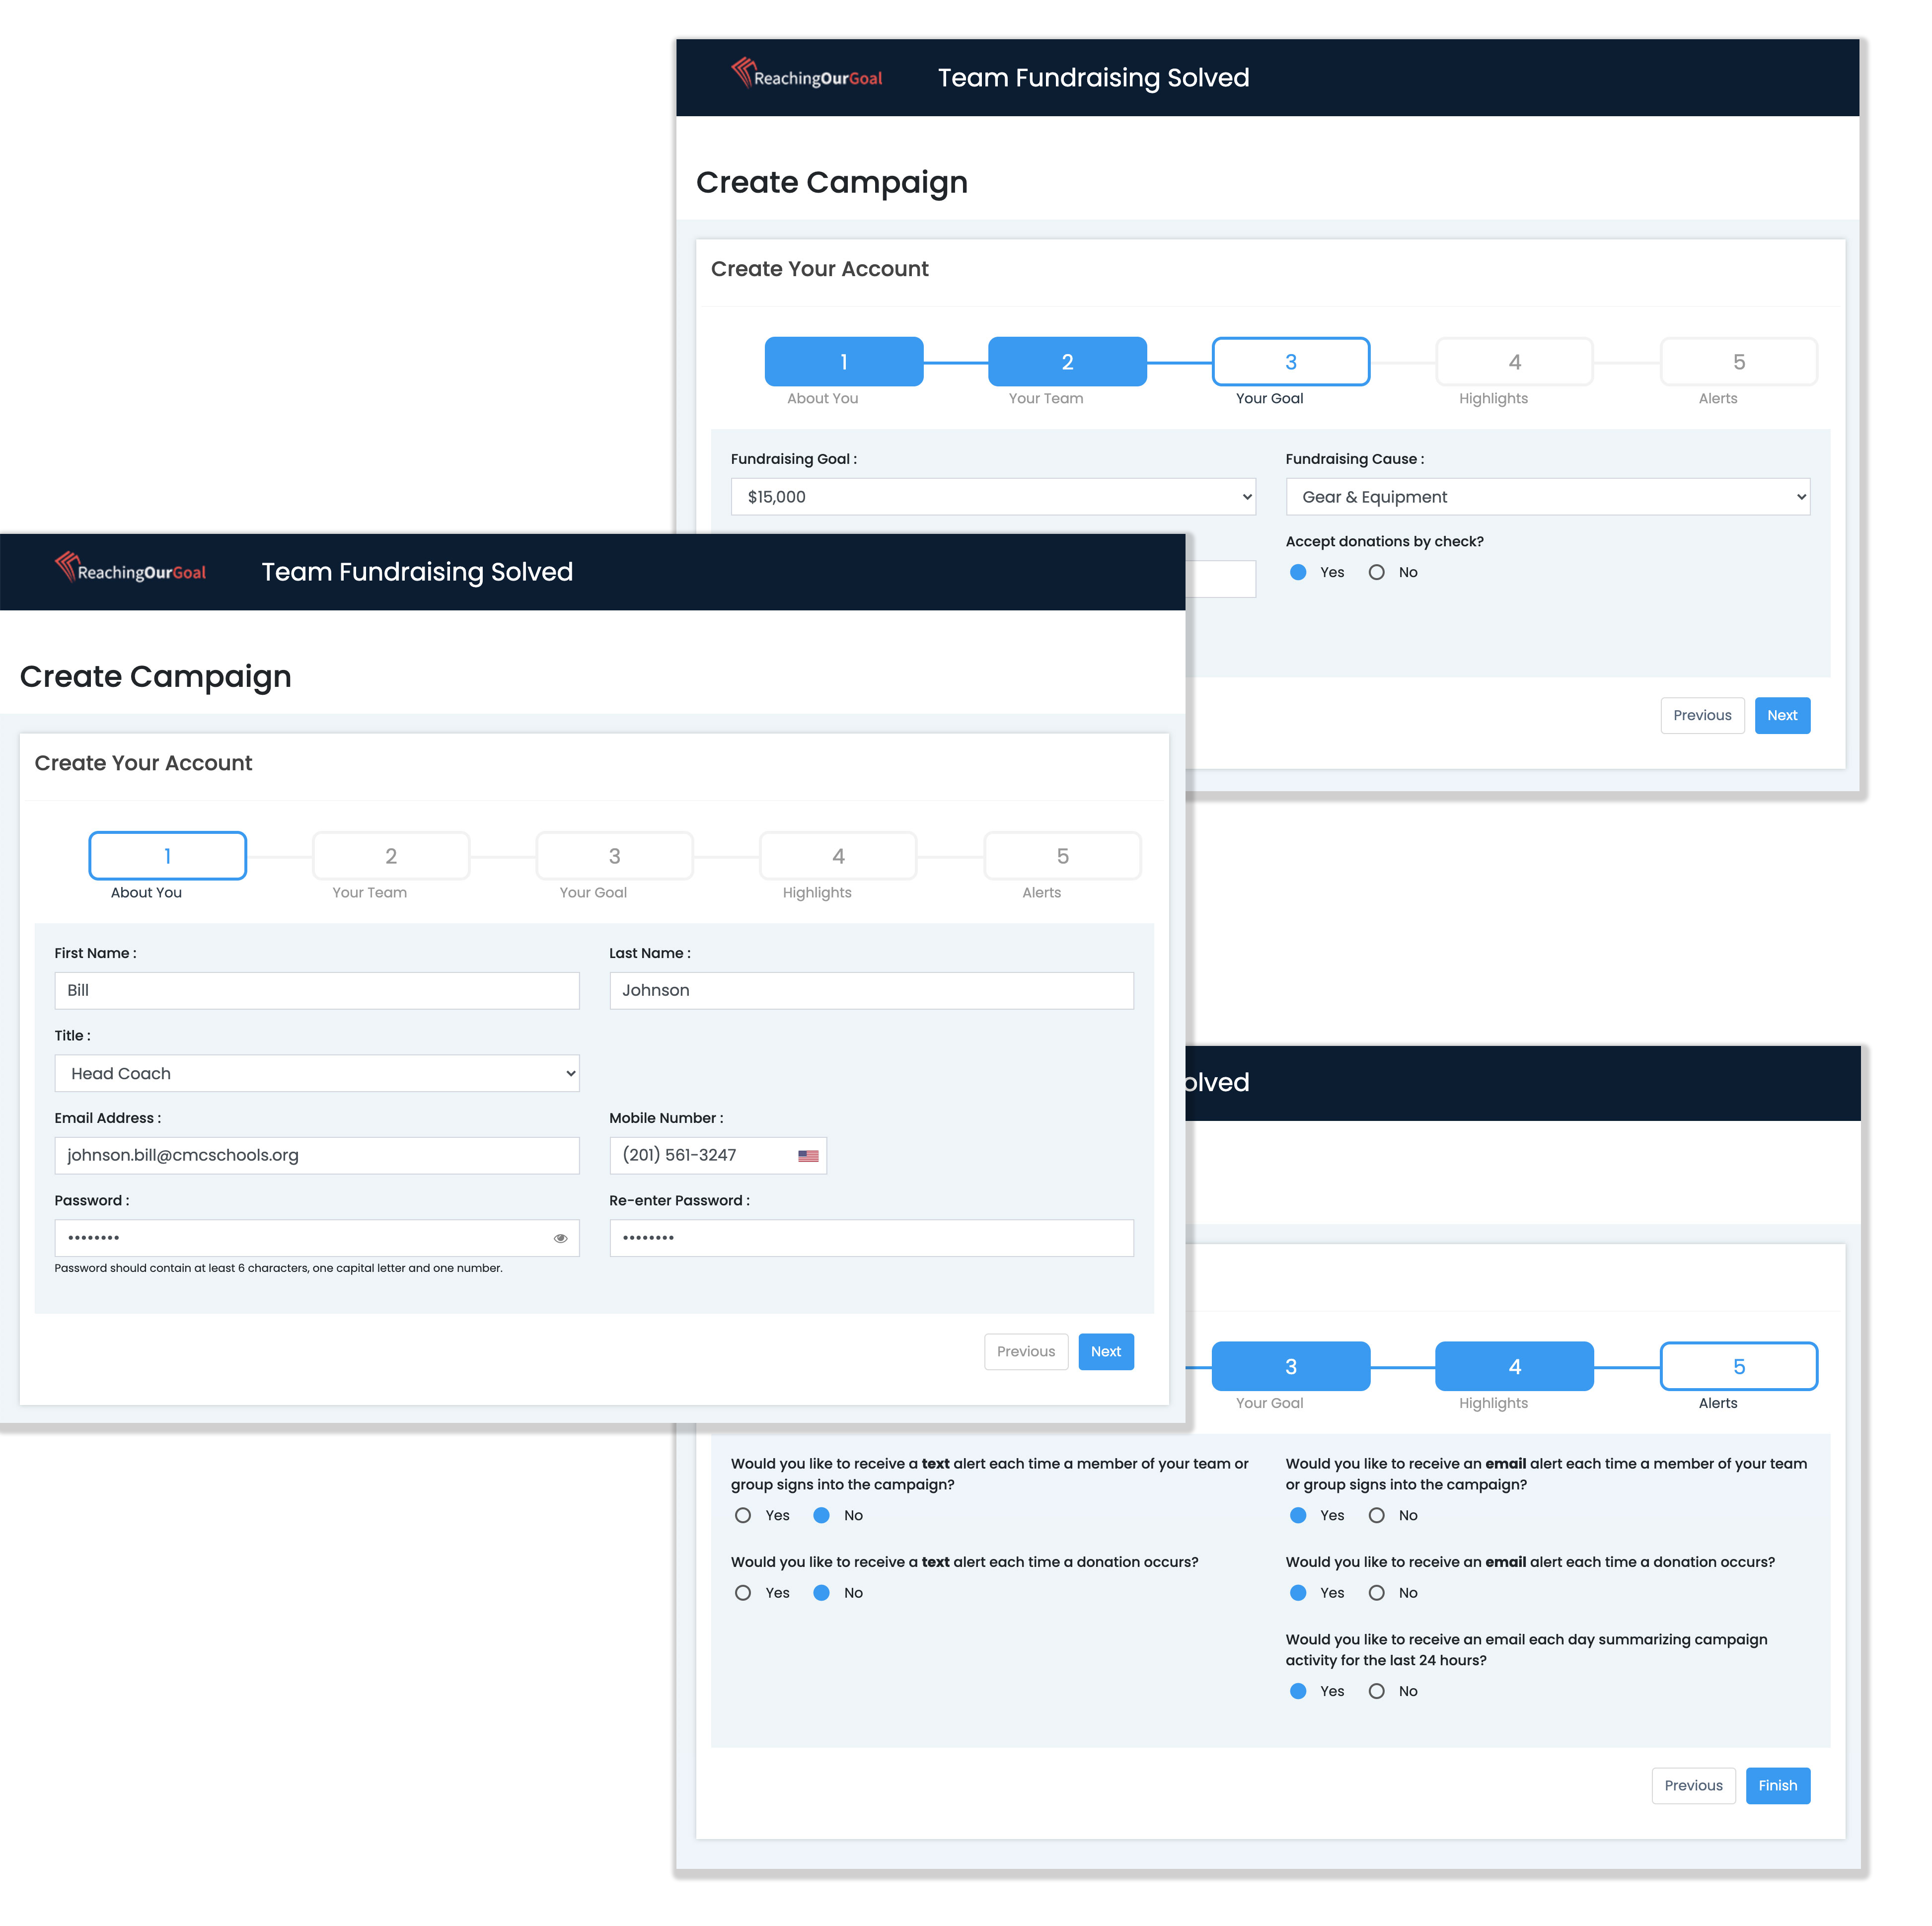The width and height of the screenshot is (1932, 1926).
Task: Go to step 2 Your Team in front wizard
Action: tap(391, 856)
